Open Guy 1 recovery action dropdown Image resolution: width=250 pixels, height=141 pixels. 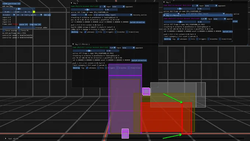click(x=113, y=15)
